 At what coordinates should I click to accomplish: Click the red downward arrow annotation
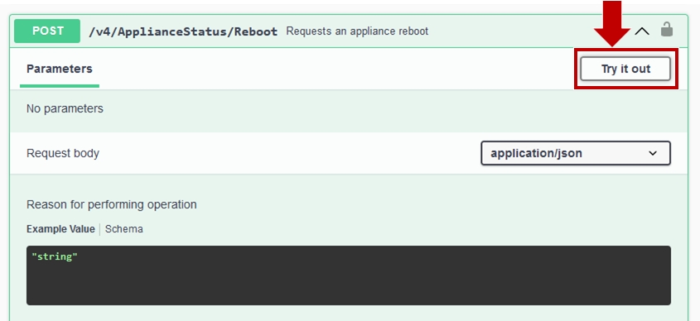pyautogui.click(x=611, y=23)
